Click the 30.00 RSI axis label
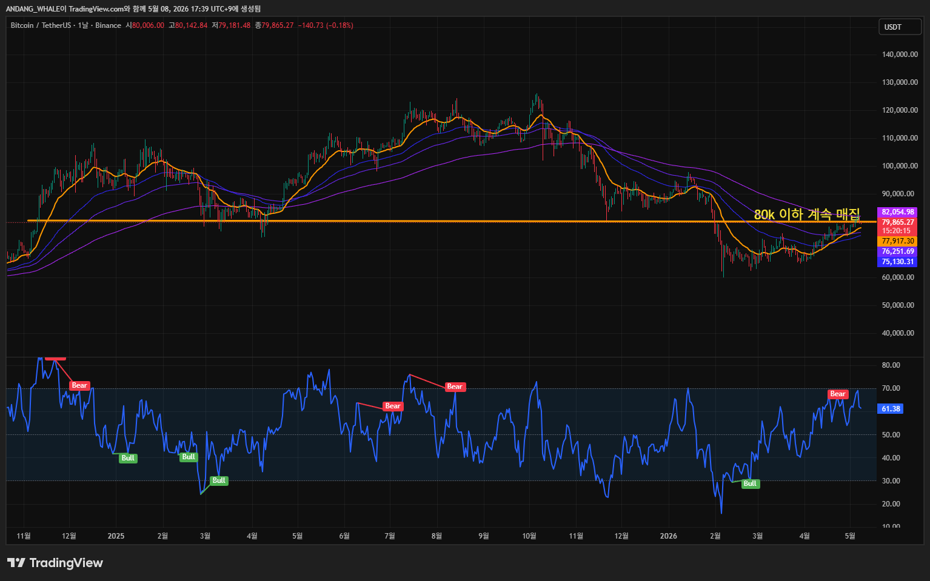The height and width of the screenshot is (581, 930). click(891, 481)
